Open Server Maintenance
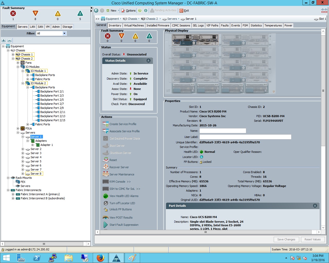The height and width of the screenshot is (263, 329). [x=121, y=174]
